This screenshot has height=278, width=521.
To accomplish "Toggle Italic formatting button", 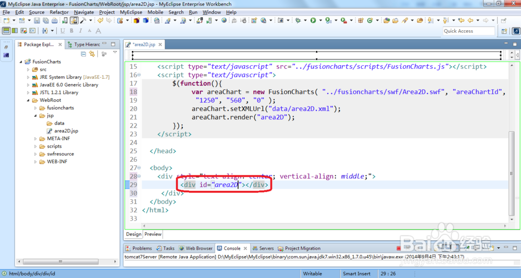I will coord(80,31).
